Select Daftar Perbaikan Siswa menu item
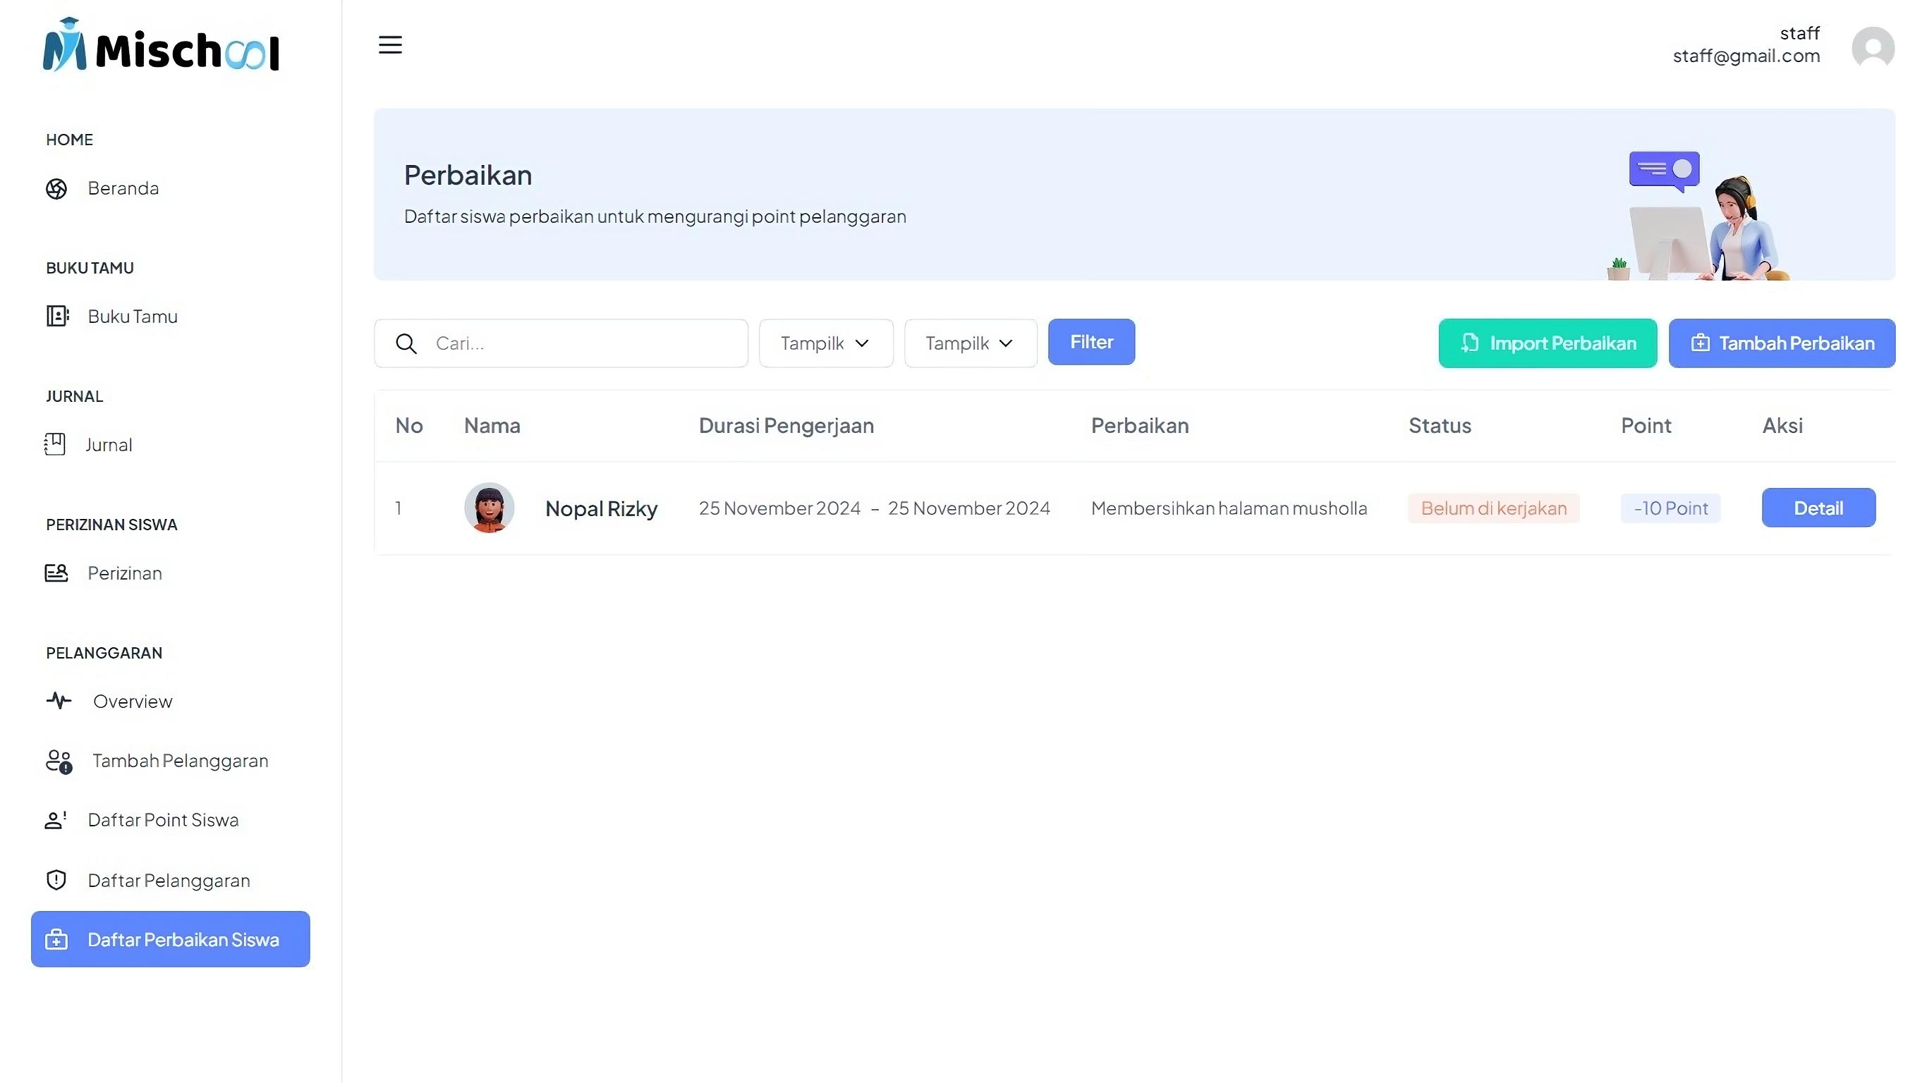Screen dimensions: 1927x1083 (171, 939)
